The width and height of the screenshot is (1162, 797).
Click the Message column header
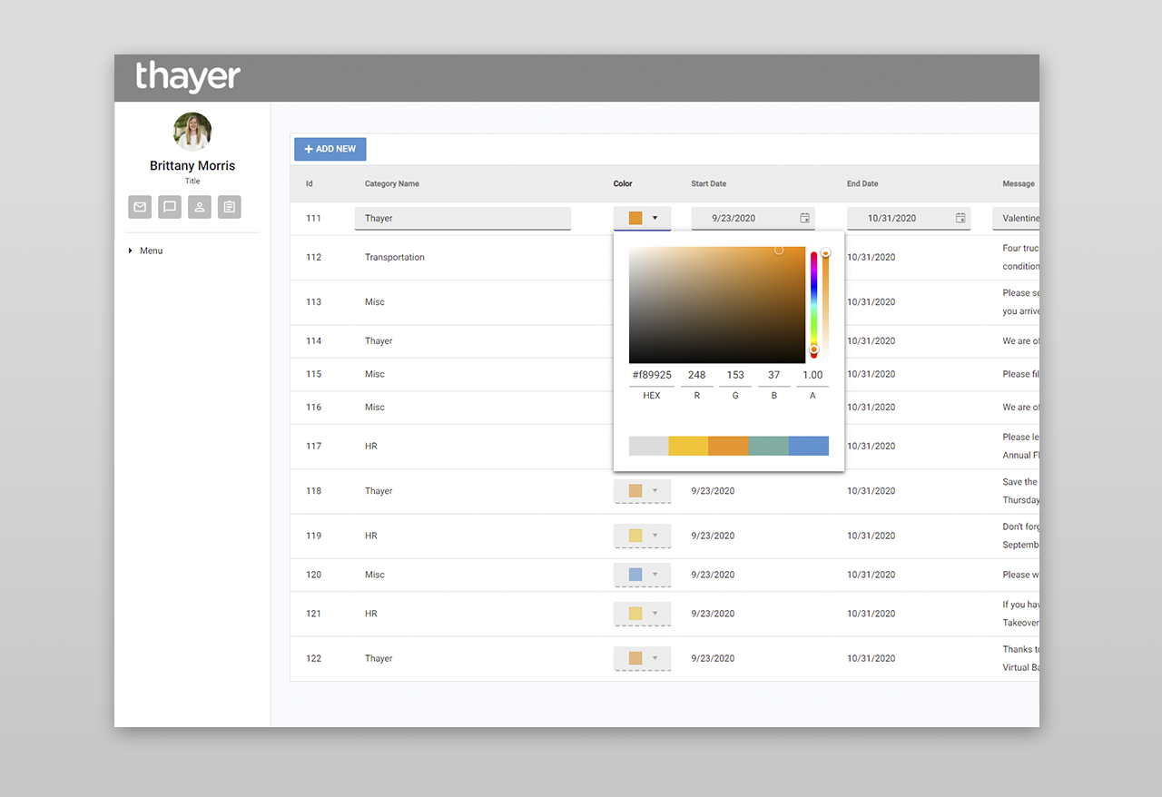(x=1019, y=183)
